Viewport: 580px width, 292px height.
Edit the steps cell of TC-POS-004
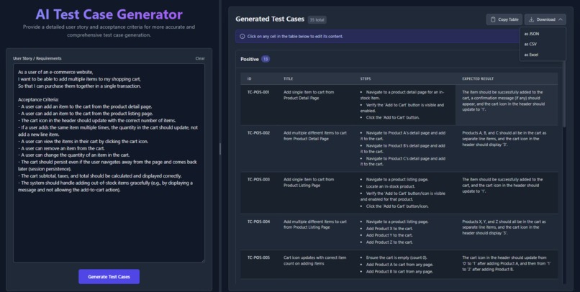tap(404, 232)
